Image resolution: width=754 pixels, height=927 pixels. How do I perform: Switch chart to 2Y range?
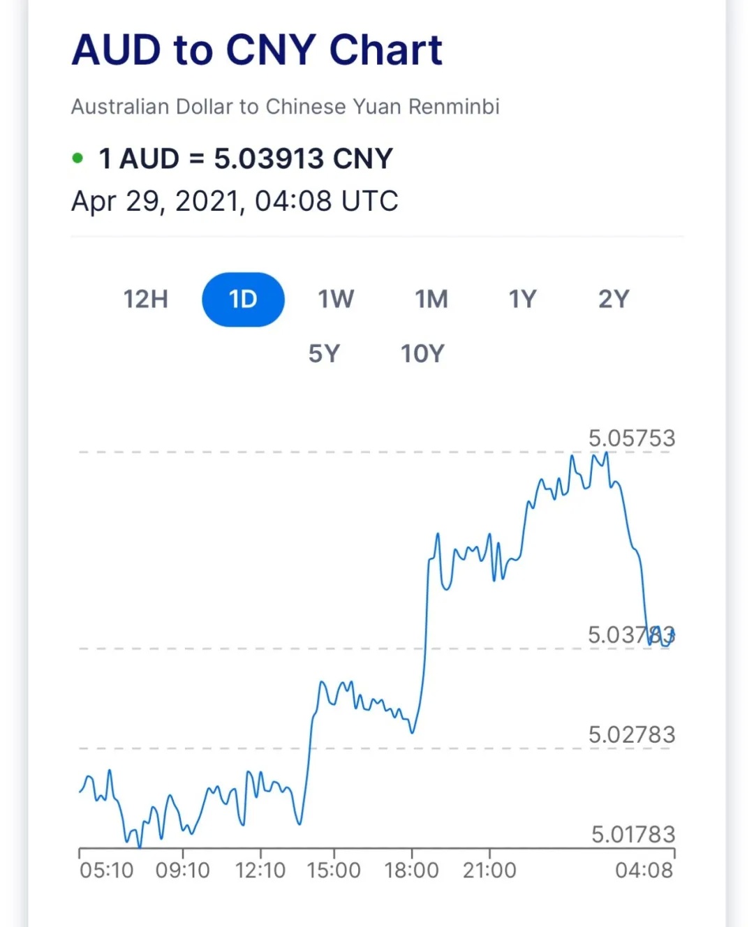pyautogui.click(x=614, y=299)
